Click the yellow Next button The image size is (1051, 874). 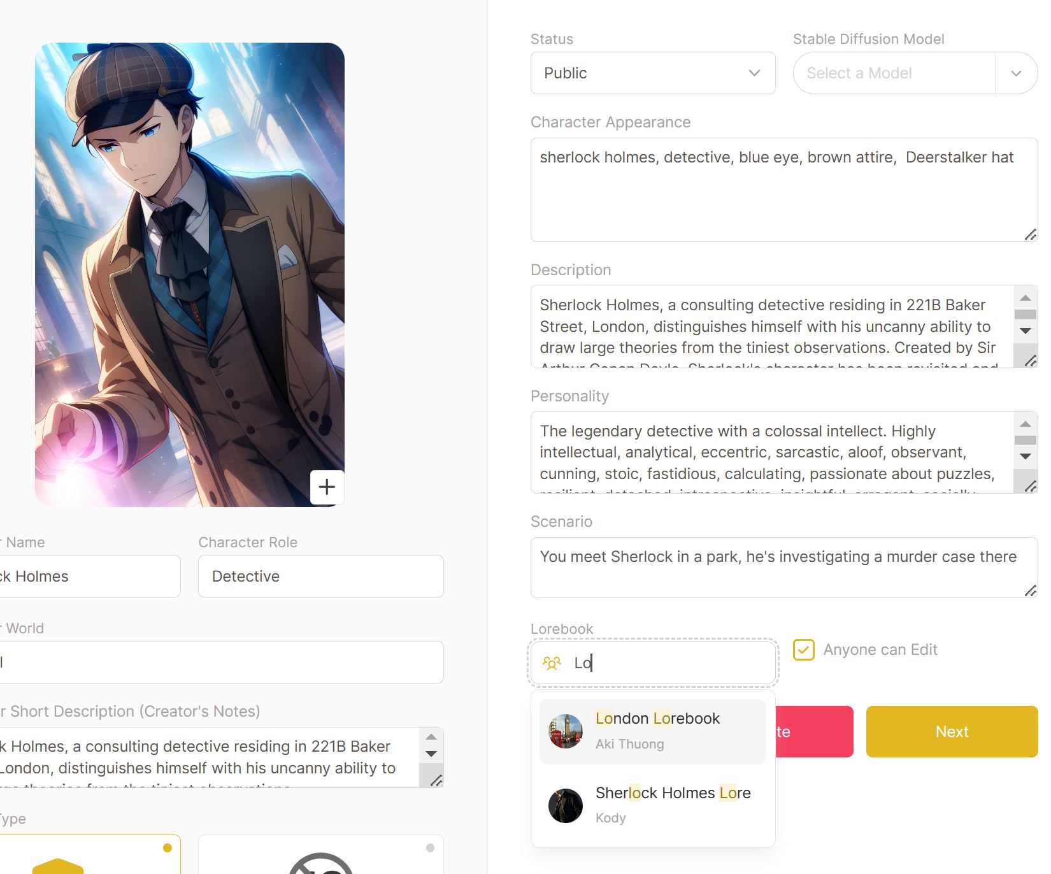click(952, 731)
